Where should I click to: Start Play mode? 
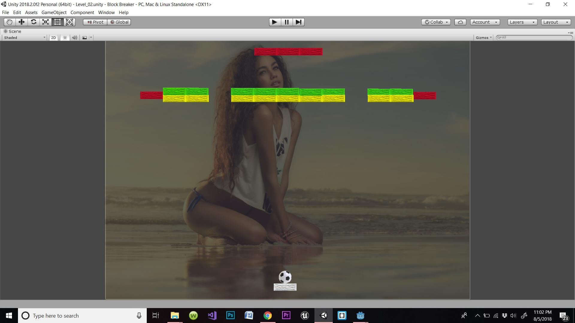tap(275, 22)
